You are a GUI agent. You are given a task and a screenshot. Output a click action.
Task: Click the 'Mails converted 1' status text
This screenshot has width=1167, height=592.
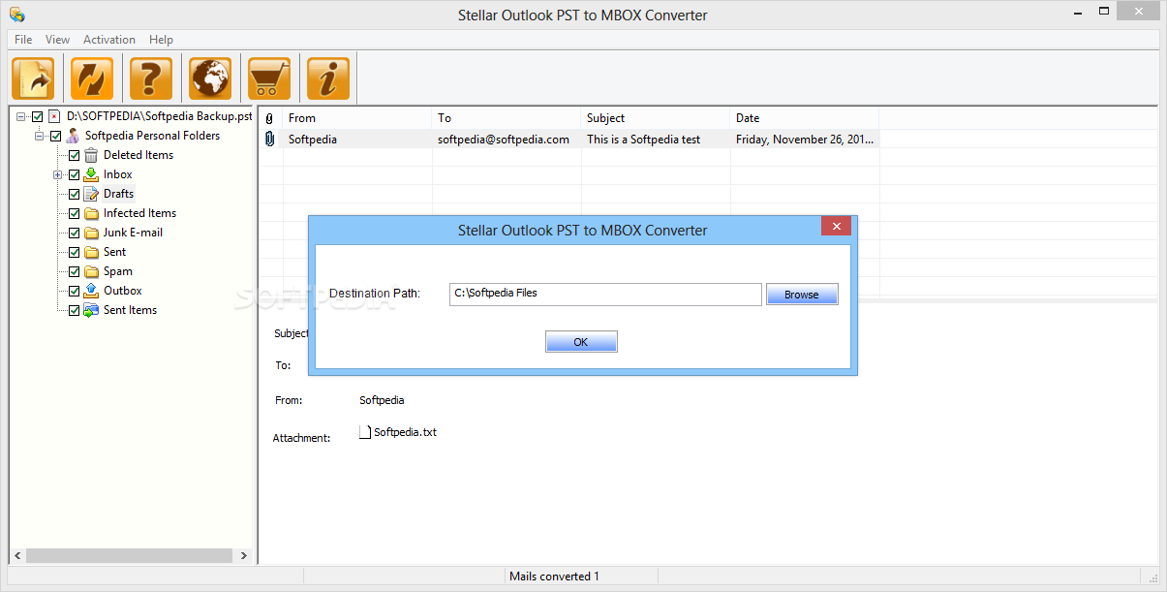click(554, 576)
